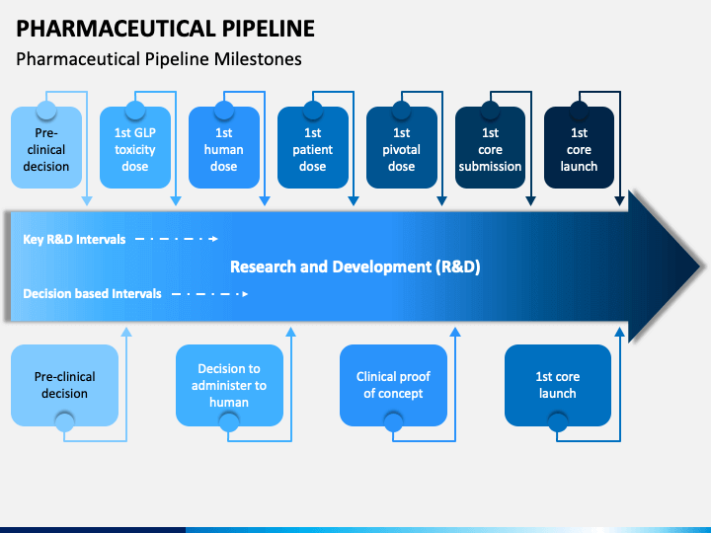Click up arrowhead right of 'Clinical proof of concept'
This screenshot has width=711, height=533.
455,332
